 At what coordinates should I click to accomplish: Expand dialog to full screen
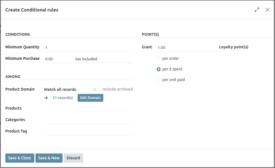(257, 10)
